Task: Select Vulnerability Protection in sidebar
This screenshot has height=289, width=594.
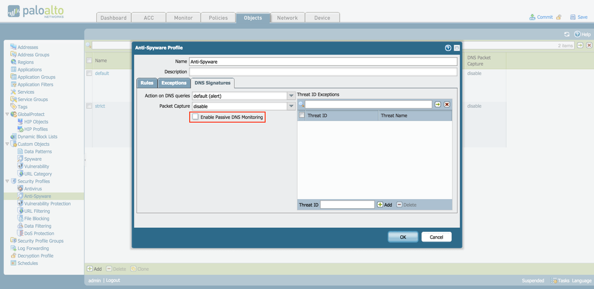Action: click(x=48, y=204)
